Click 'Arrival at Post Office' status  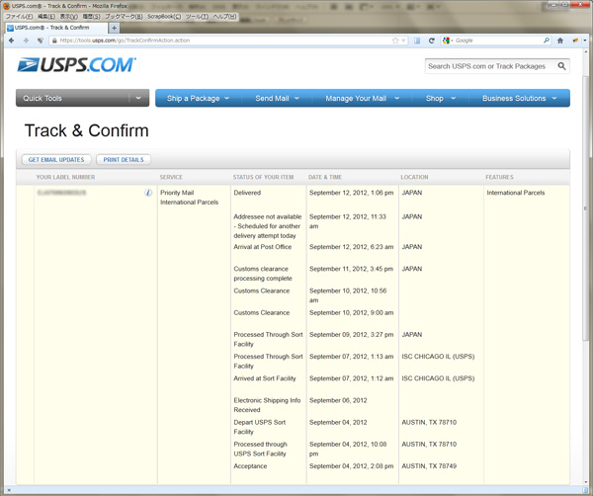263,247
